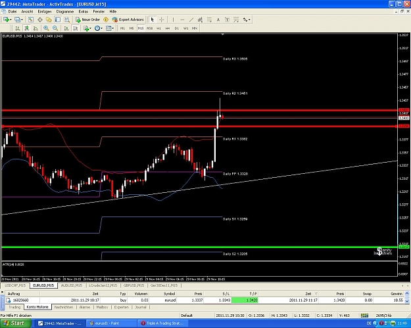This screenshot has width=411, height=328.
Task: Open the indicators list icon
Action: coord(86,28)
